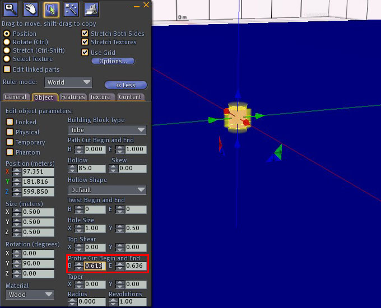Select the Position radio button
The width and height of the screenshot is (381, 308).
[x=7, y=33]
